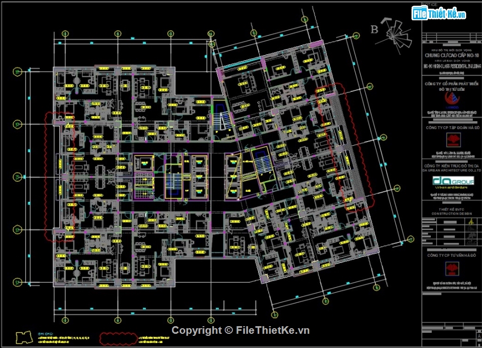The height and width of the screenshot is (348, 482).
Task: Click the NOTICE label atop the title block
Action: coord(429,3)
